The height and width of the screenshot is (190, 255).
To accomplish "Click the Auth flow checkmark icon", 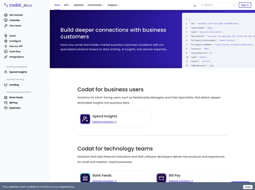I will point(6,52).
